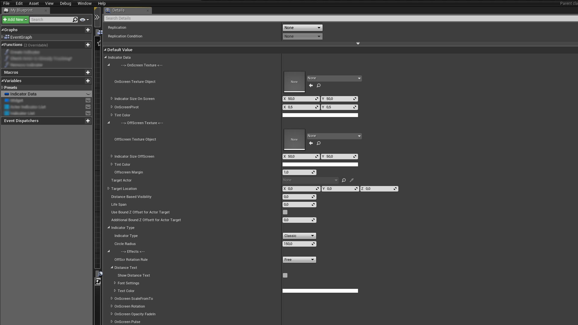Enable Show Distance Text
The image size is (578, 325).
coord(285,275)
